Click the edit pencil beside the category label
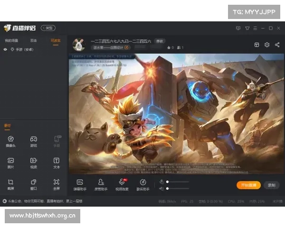The width and height of the screenshot is (285, 228). coord(126,47)
